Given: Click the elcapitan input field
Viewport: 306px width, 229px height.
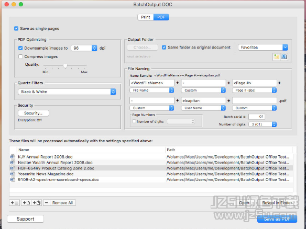Looking at the screenshot, I should pyautogui.click(x=203, y=100).
